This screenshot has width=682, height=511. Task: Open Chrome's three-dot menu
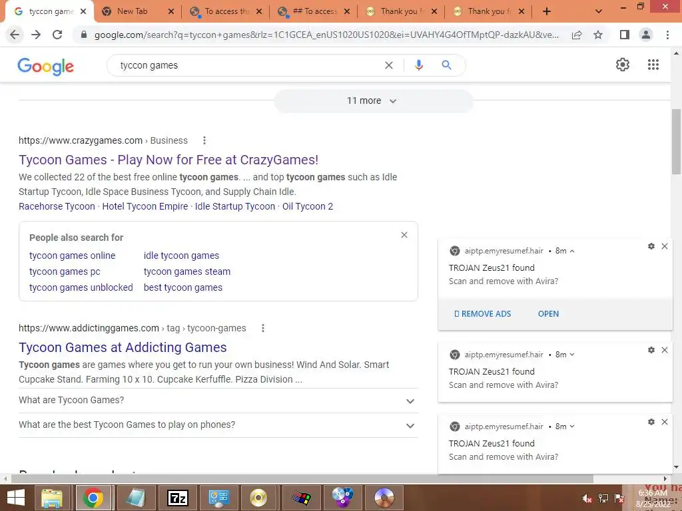pyautogui.click(x=667, y=35)
